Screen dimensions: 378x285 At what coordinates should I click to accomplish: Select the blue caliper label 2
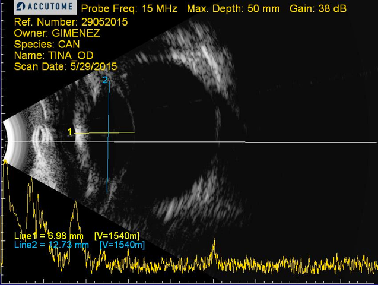point(106,80)
